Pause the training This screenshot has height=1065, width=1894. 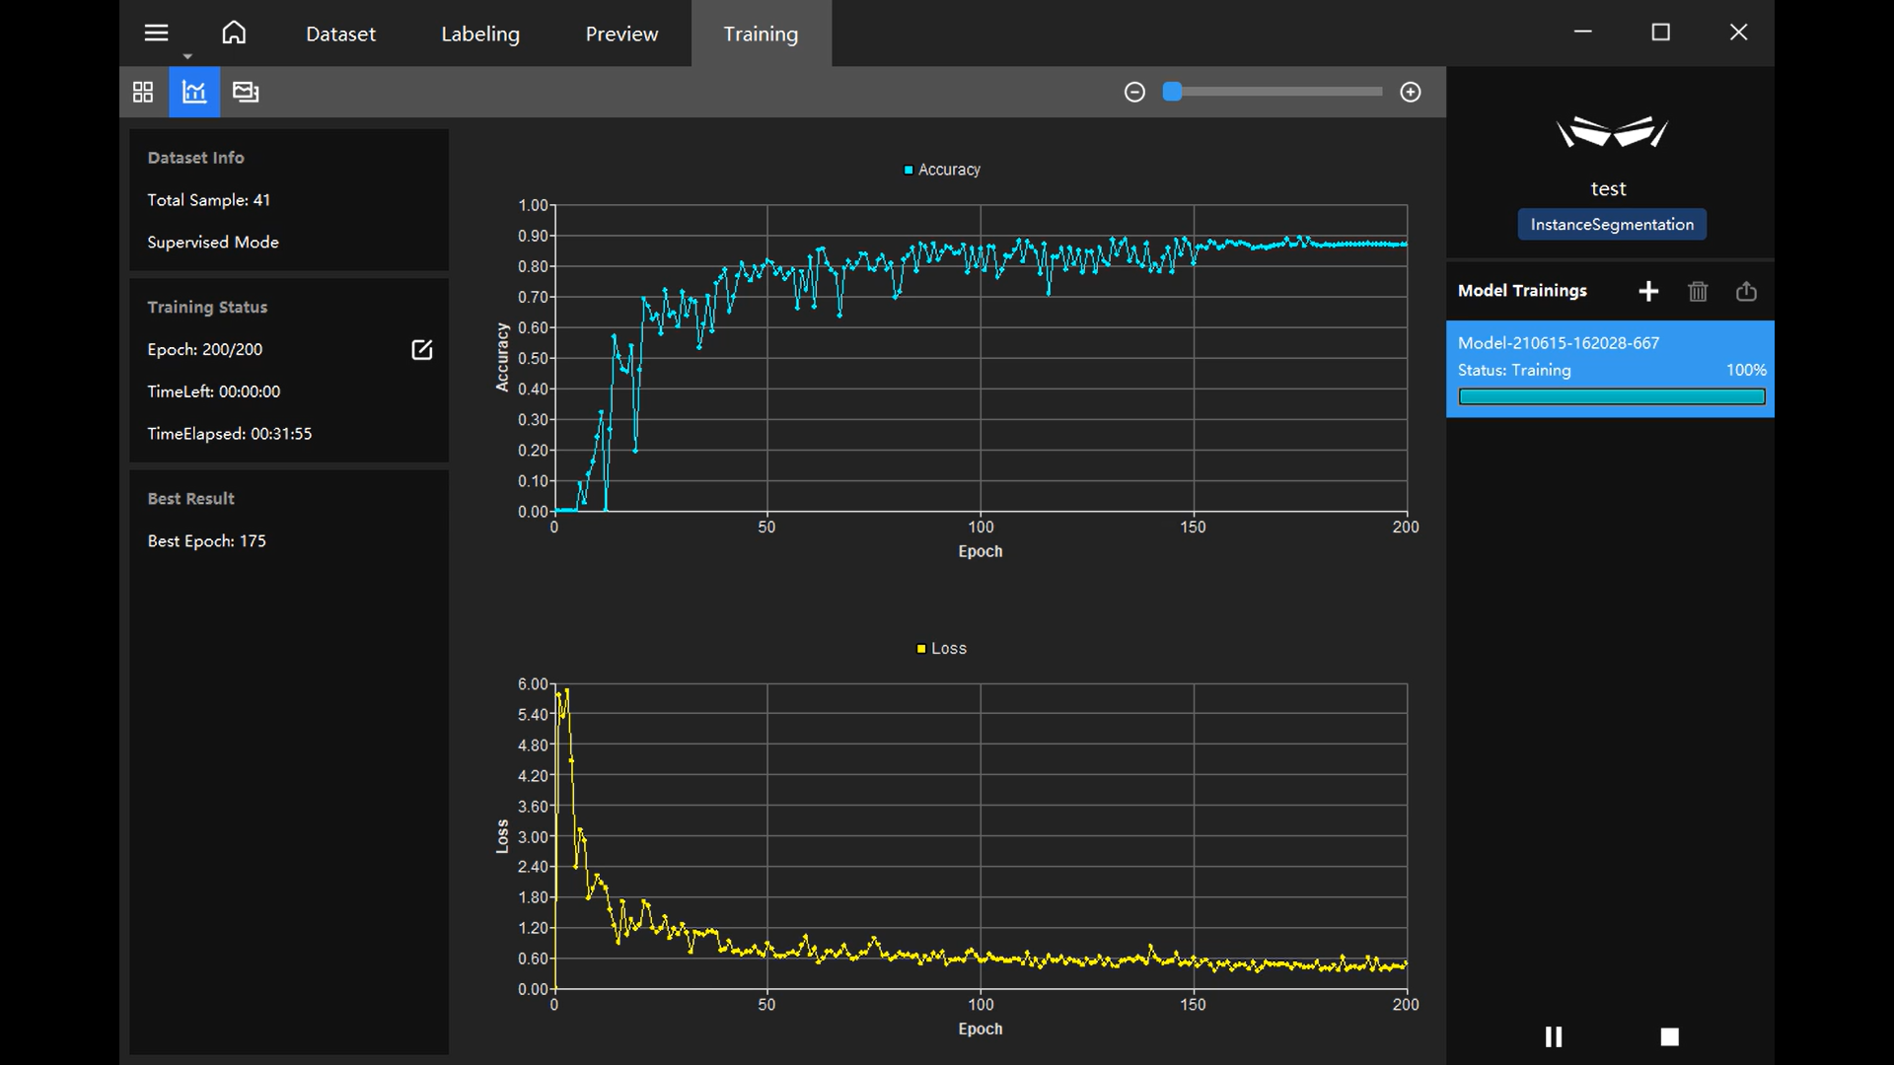pyautogui.click(x=1554, y=1036)
